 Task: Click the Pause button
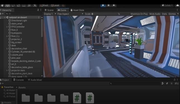click(108, 5)
